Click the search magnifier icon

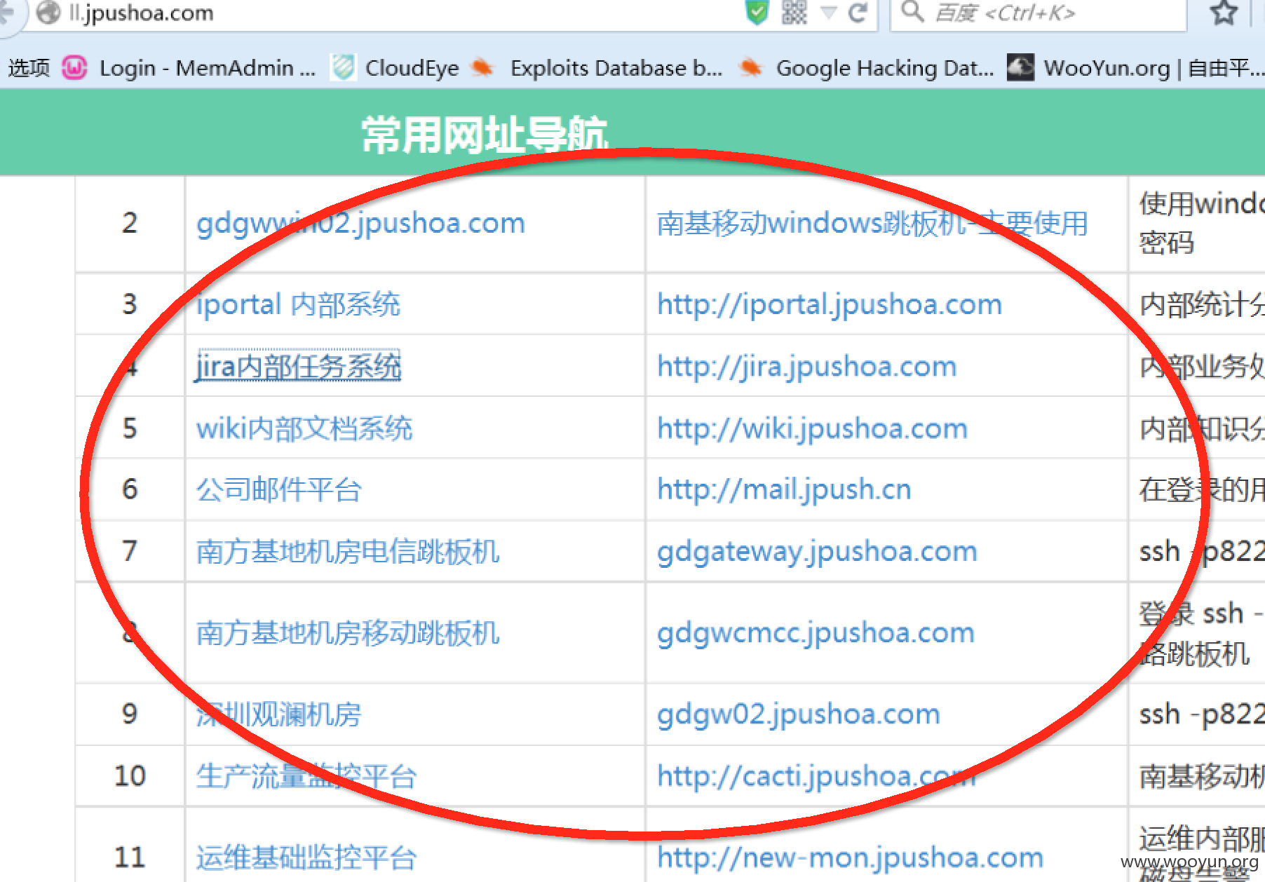pos(912,12)
